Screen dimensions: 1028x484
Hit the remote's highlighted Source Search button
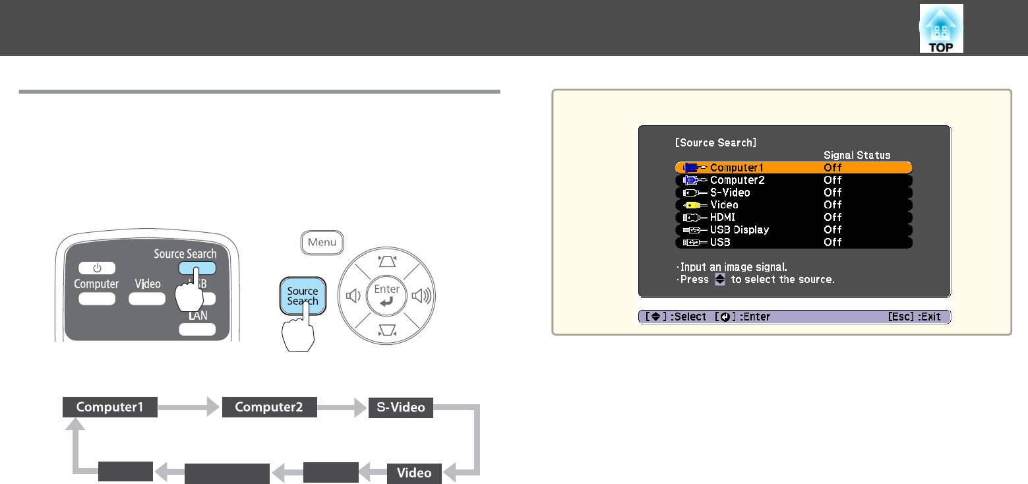coord(197,267)
